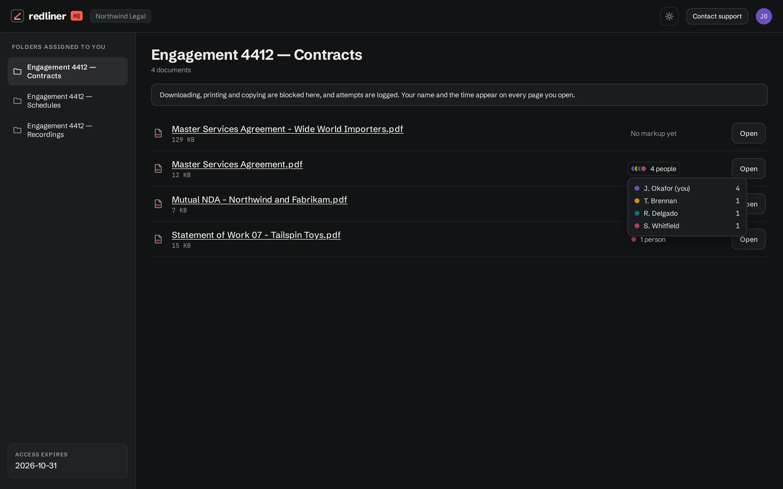Click PDF icon for Mutual NDA document
The width and height of the screenshot is (783, 489).
[x=158, y=204]
